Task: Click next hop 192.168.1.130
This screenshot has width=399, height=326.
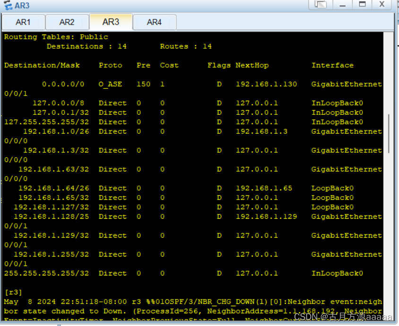Action: (x=266, y=84)
